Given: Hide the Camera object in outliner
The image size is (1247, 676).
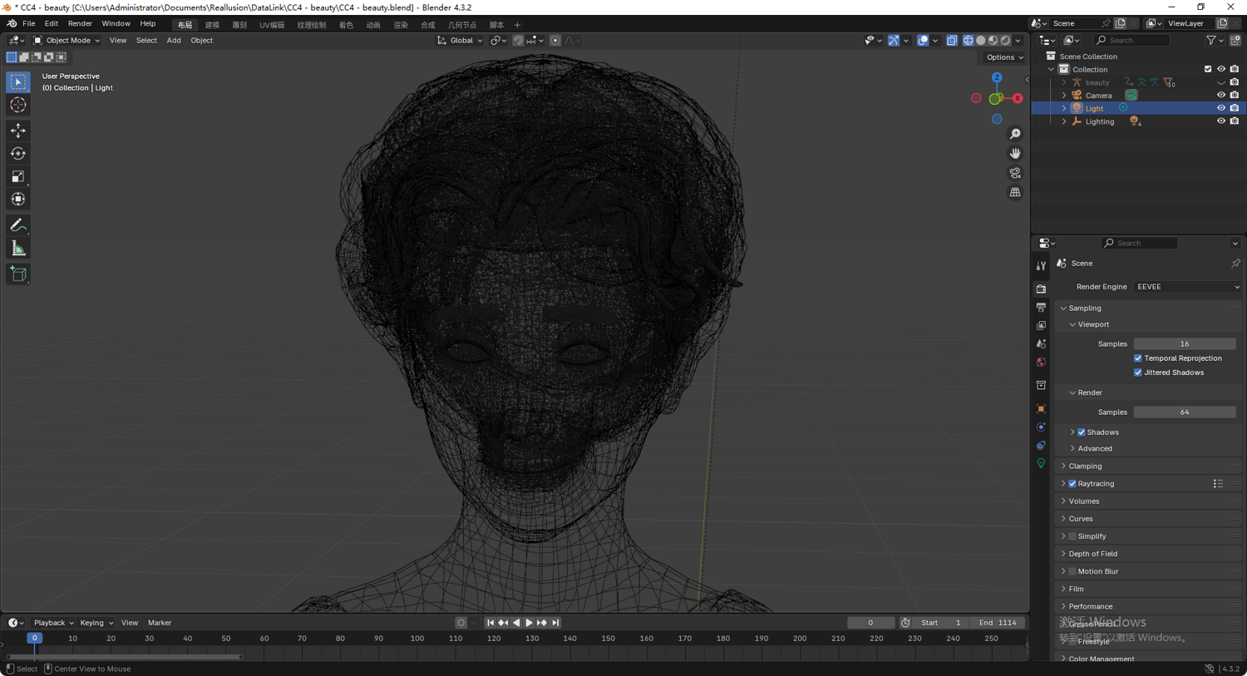Looking at the screenshot, I should point(1220,96).
